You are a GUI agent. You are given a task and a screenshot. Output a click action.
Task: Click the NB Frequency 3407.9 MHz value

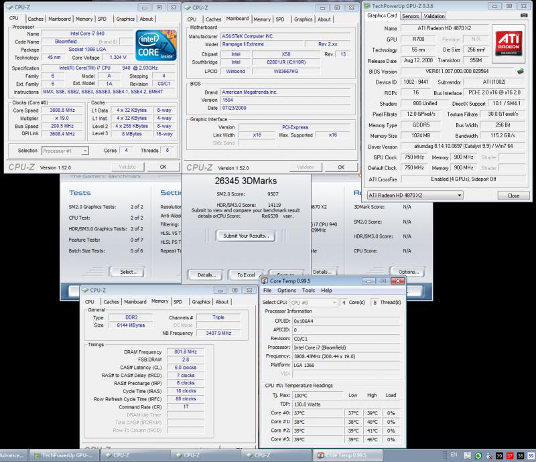click(218, 333)
